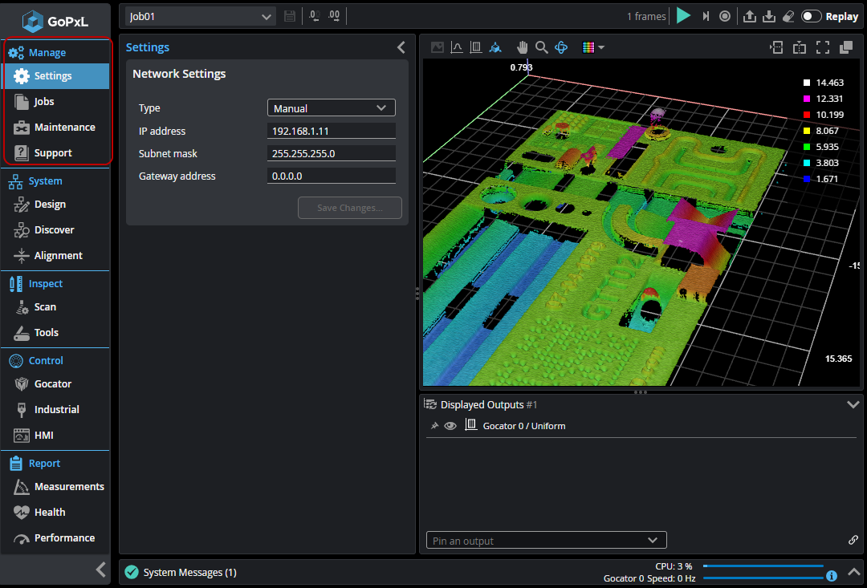This screenshot has width=867, height=588.
Task: Select the image view mode icon
Action: [438, 47]
